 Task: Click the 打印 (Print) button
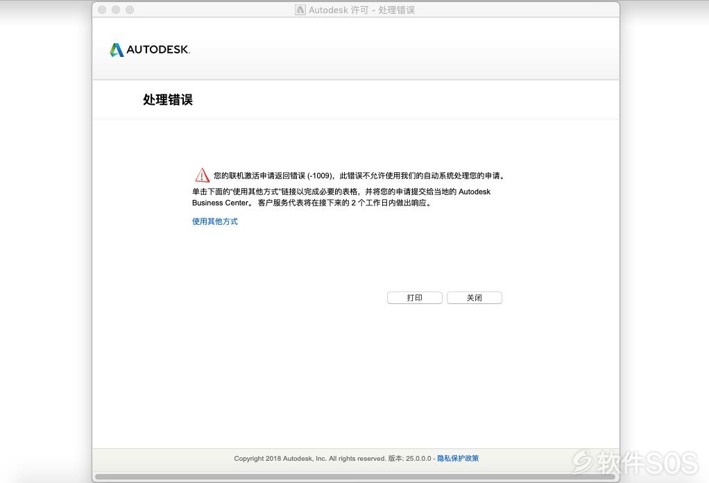click(x=415, y=298)
